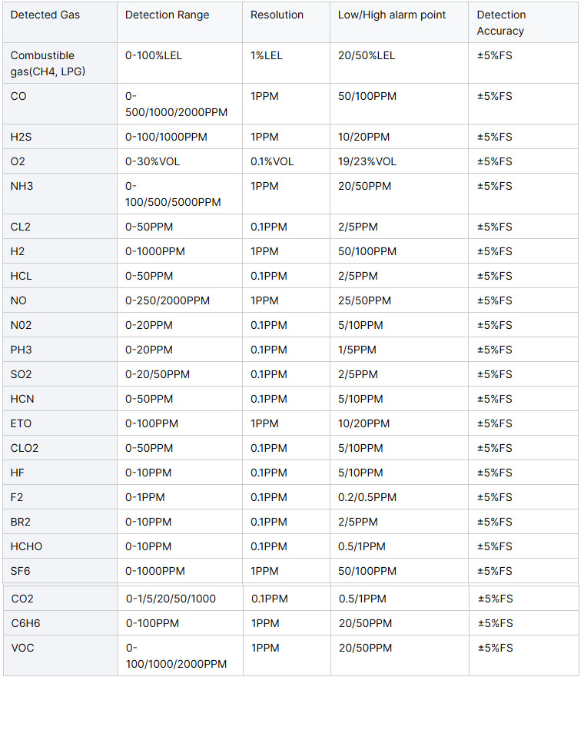Click the 0-500/1000/2000PPM range cell
The width and height of the screenshot is (584, 730).
180,104
